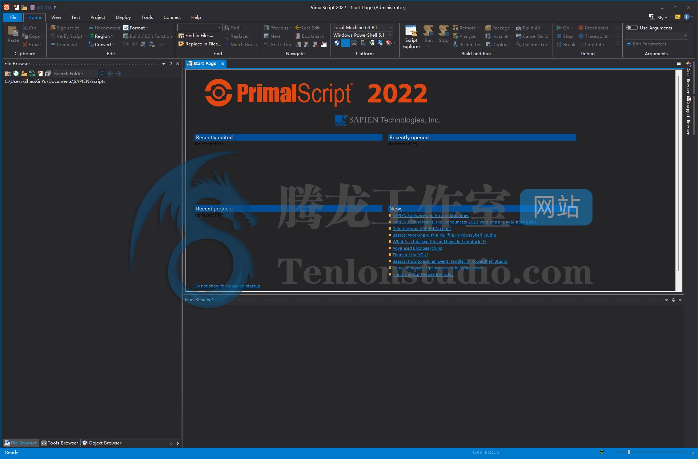Click the File Browser back arrow
Image resolution: width=698 pixels, height=459 pixels.
(x=111, y=73)
